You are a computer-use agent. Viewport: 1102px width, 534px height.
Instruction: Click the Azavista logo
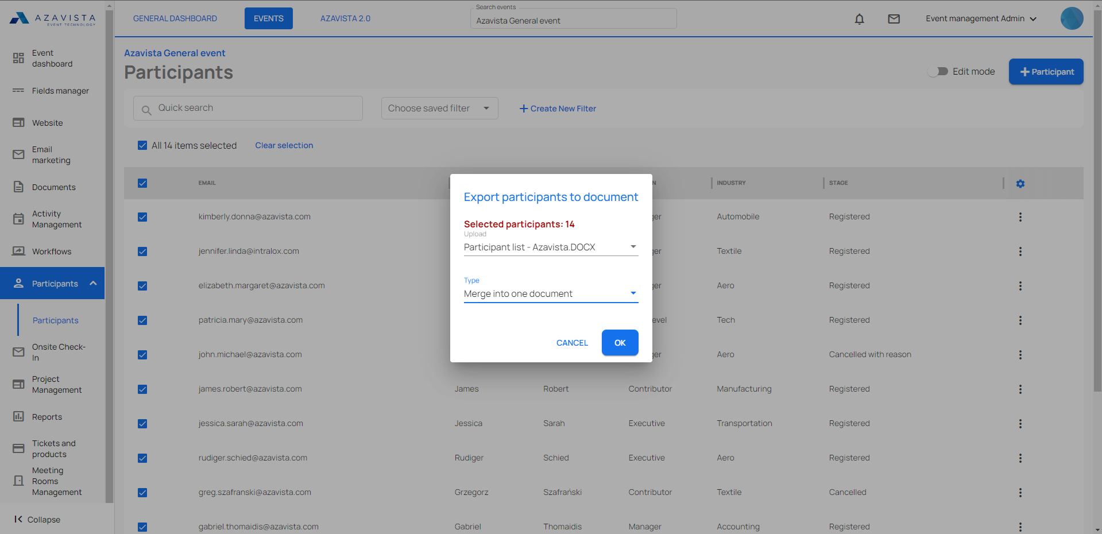tap(52, 19)
